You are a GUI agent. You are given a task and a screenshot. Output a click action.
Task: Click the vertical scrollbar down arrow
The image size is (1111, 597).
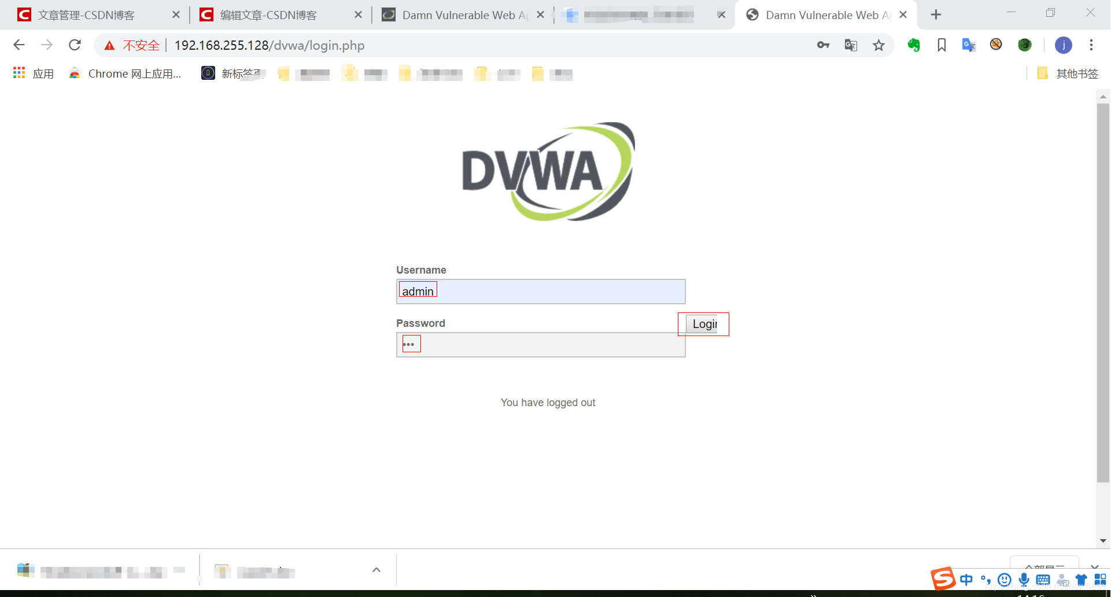click(x=1103, y=541)
